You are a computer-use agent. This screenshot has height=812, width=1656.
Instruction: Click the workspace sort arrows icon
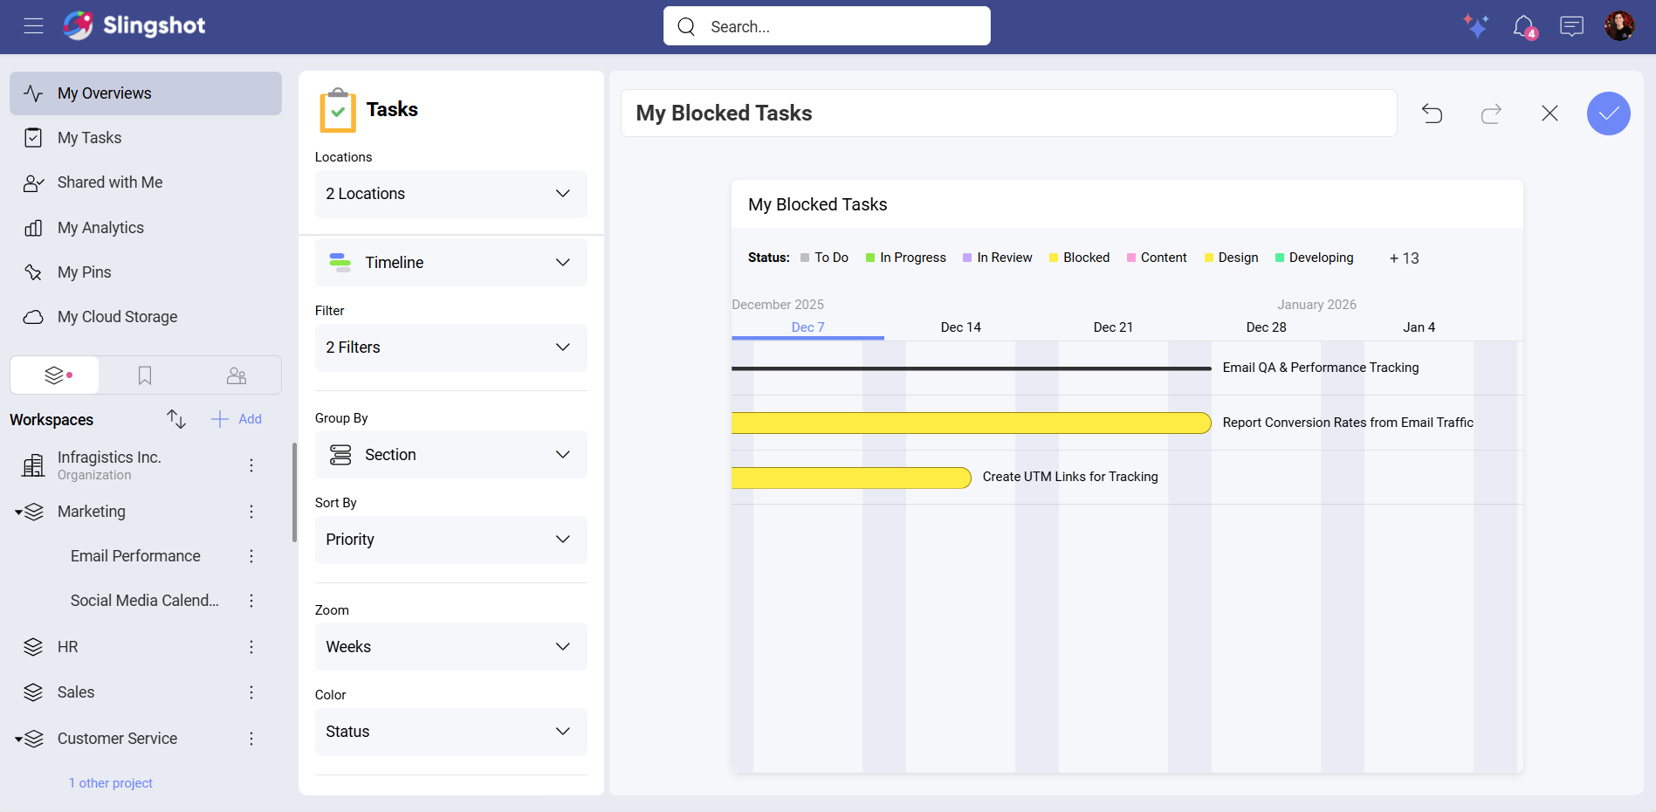[175, 419]
